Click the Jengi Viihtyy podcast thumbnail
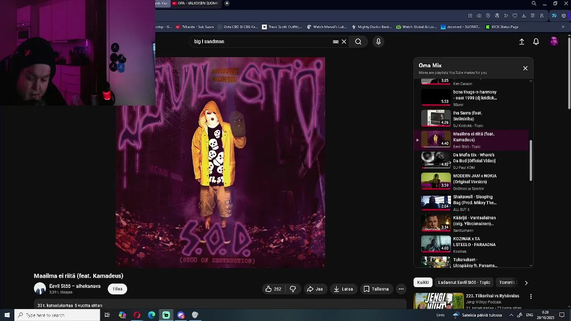 [x=439, y=301]
